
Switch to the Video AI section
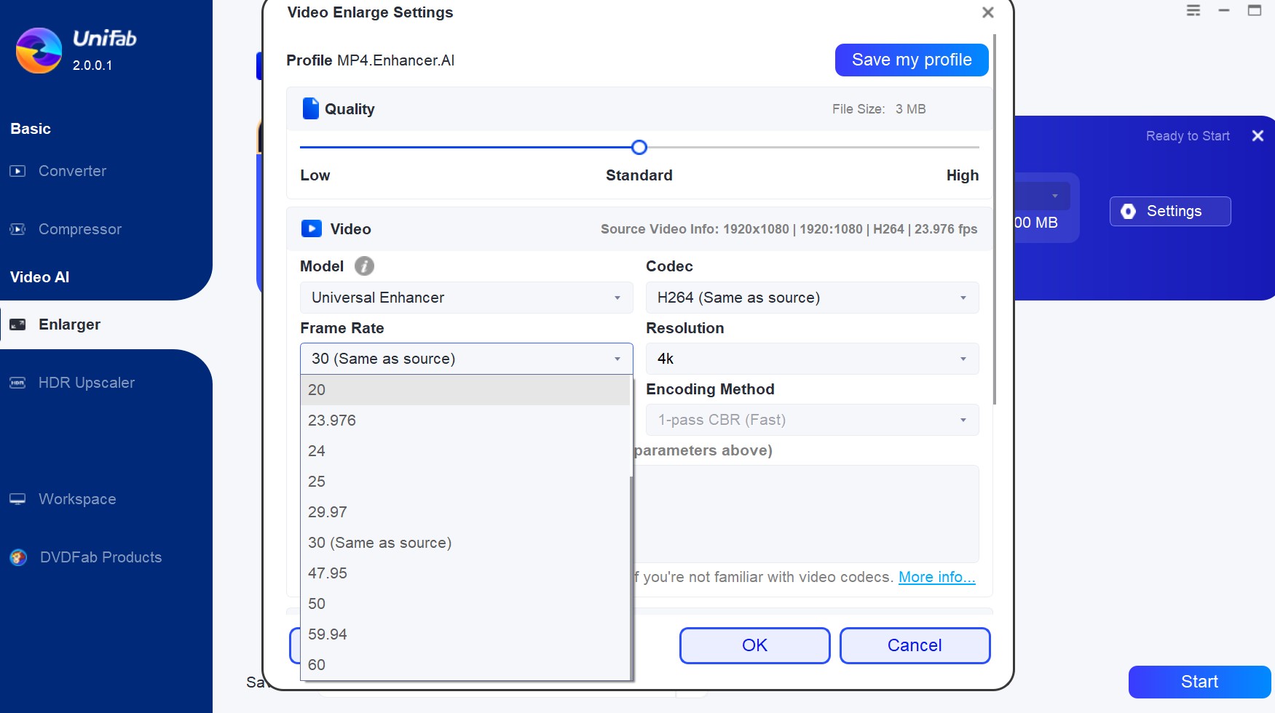pyautogui.click(x=39, y=276)
